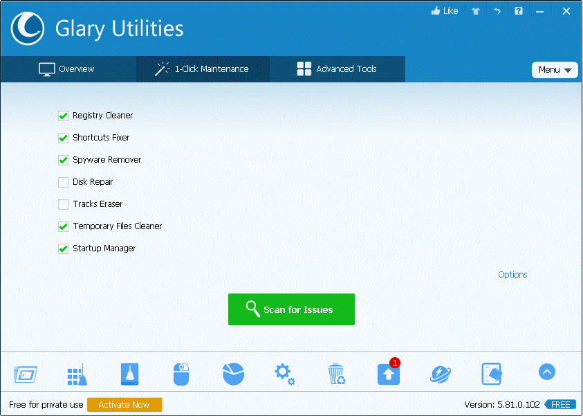Open Software Update via the badged upload icon
The height and width of the screenshot is (416, 583).
pyautogui.click(x=388, y=374)
